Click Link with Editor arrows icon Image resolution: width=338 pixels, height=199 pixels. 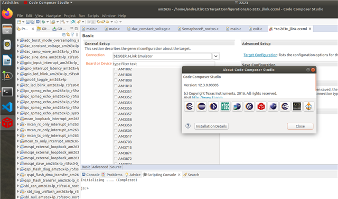point(68,34)
